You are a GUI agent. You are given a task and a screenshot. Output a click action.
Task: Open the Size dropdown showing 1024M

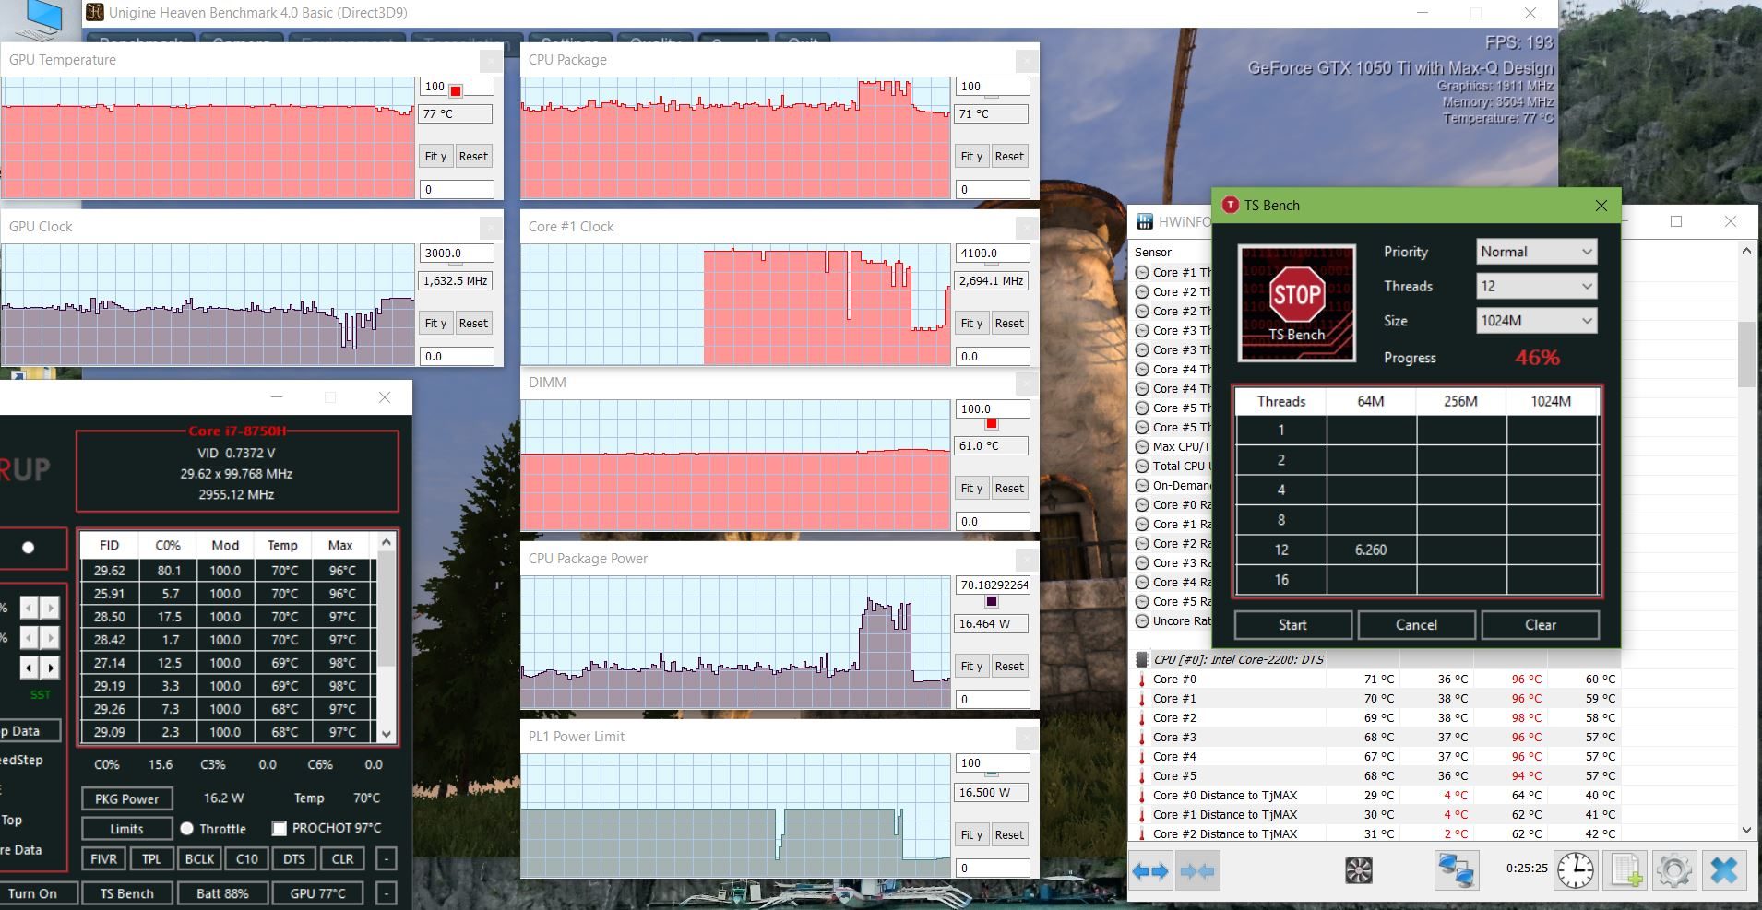point(1536,321)
